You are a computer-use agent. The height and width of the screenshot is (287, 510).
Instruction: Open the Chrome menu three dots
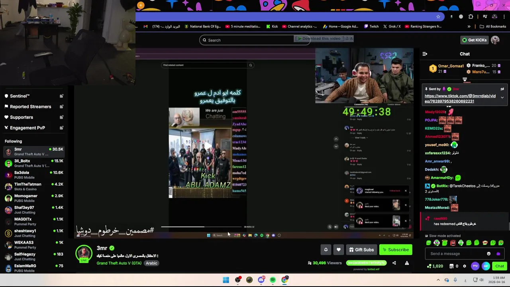[x=504, y=17]
